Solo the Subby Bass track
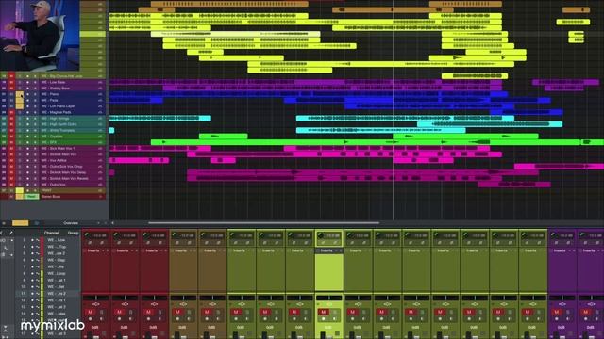This screenshot has height=339, width=604. 20,88
